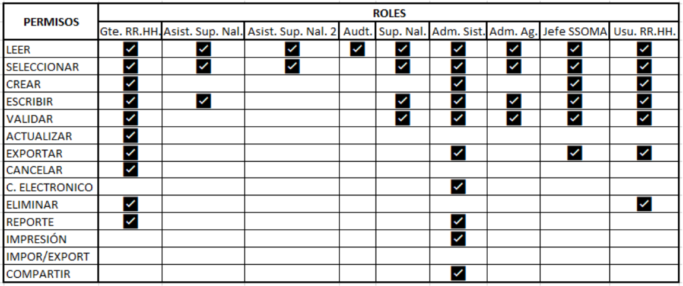
Task: Uncheck LEER for Sup. Nal. role
Action: pyautogui.click(x=402, y=50)
